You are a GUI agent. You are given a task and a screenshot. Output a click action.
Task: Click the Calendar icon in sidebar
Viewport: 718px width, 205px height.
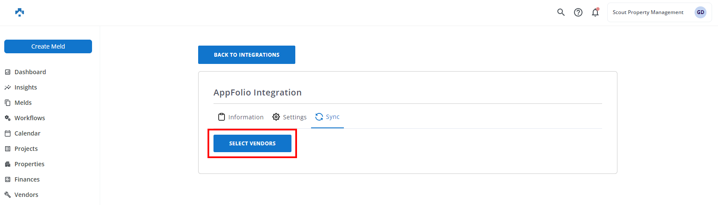pyautogui.click(x=8, y=133)
